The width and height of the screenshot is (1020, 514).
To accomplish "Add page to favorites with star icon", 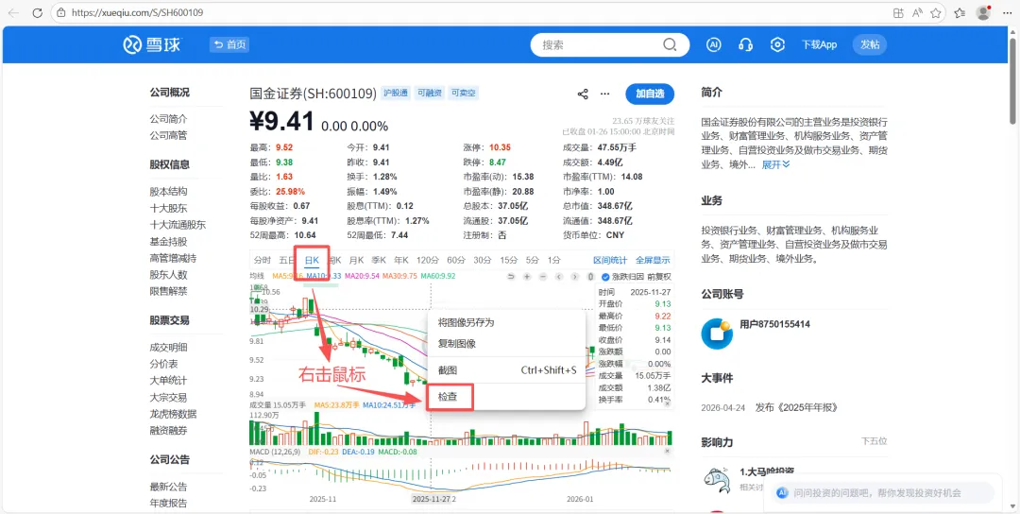I will (935, 12).
